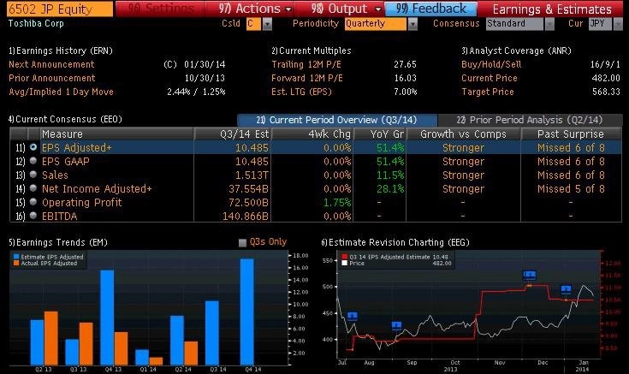Click Net Income Missed 5 of 8
This screenshot has height=374, width=629.
(571, 188)
